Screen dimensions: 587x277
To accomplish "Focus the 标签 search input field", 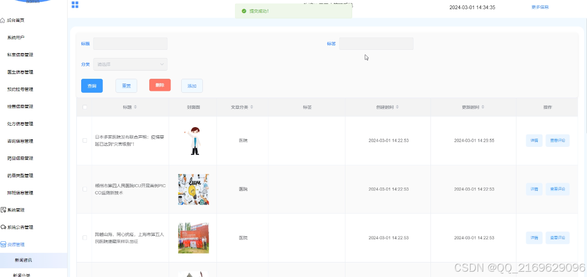I will pyautogui.click(x=376, y=44).
